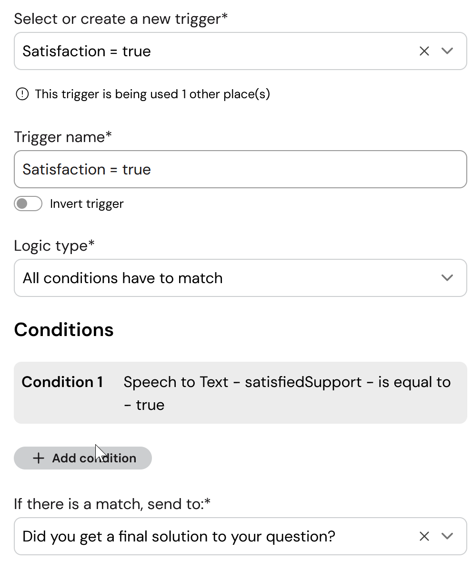Click the Conditions section heading
Screen dimensions: 472x561
pos(64,329)
